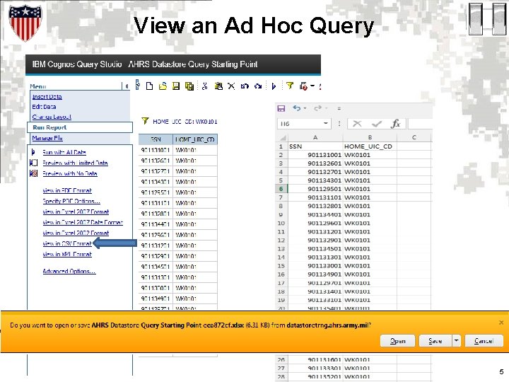Screen dimensions: 509x382
Task: Click the Excel Save icon
Action: click(x=281, y=108)
